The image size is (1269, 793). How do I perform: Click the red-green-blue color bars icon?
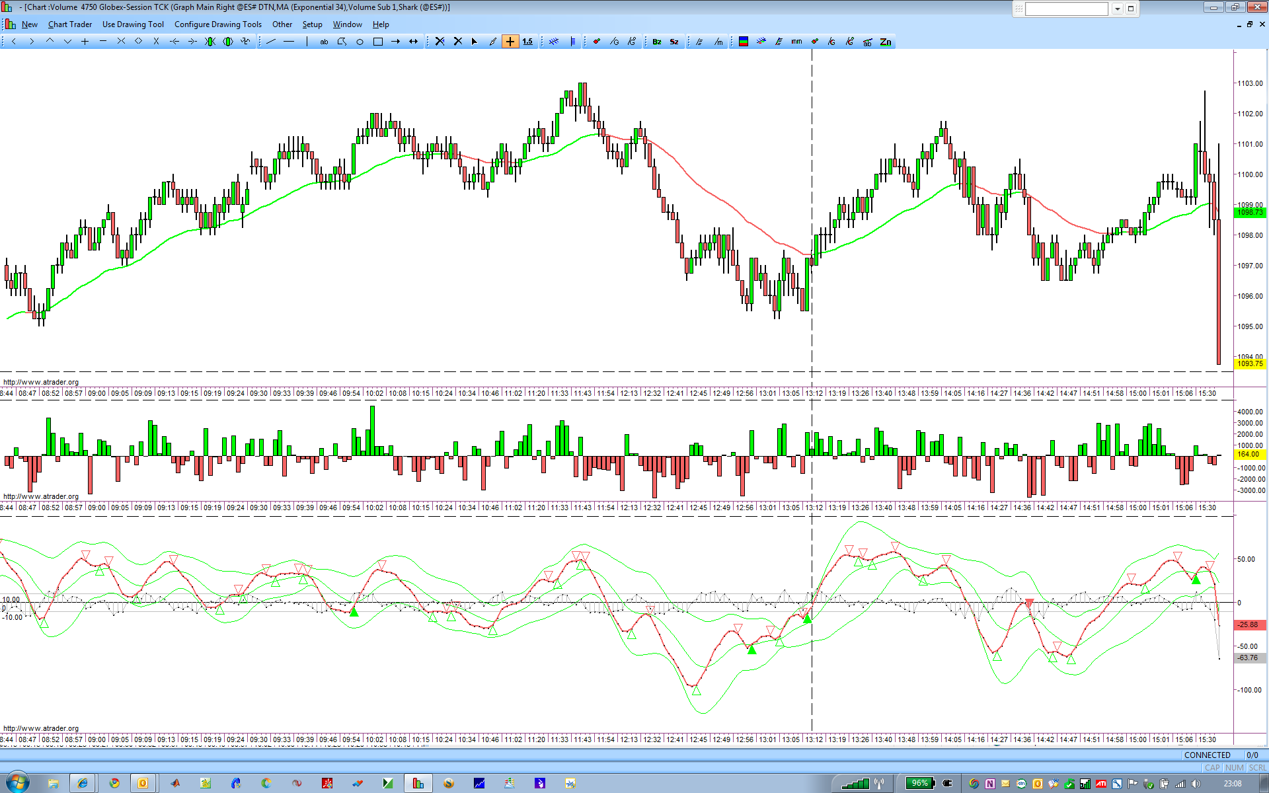click(744, 42)
